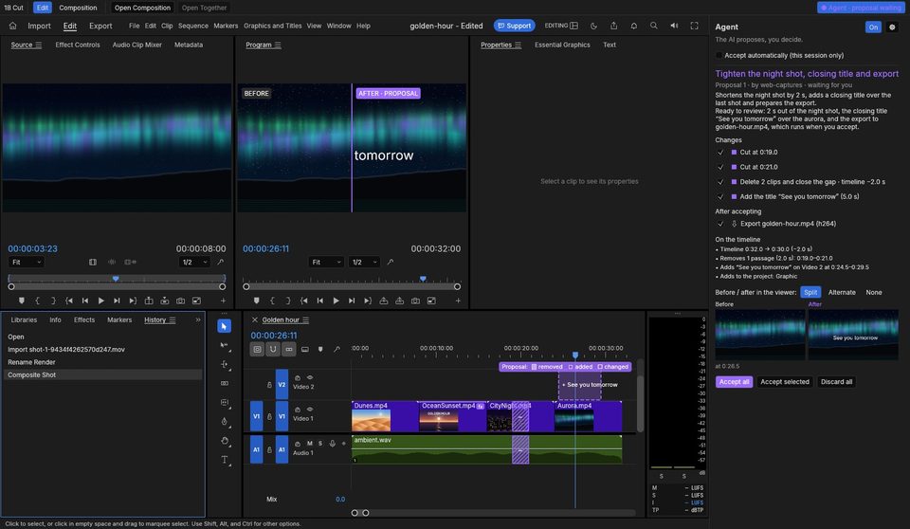Open Source monitor Fit zoom dropdown

(x=27, y=263)
